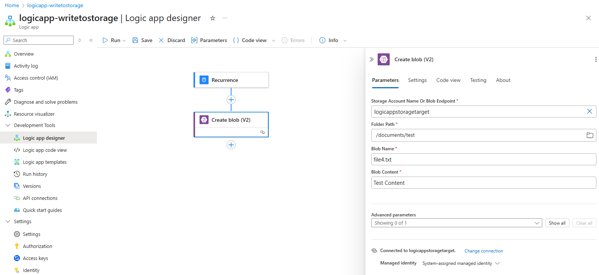Favorite this logic app with the star
Screen dimensions: 599x275
pos(213,18)
